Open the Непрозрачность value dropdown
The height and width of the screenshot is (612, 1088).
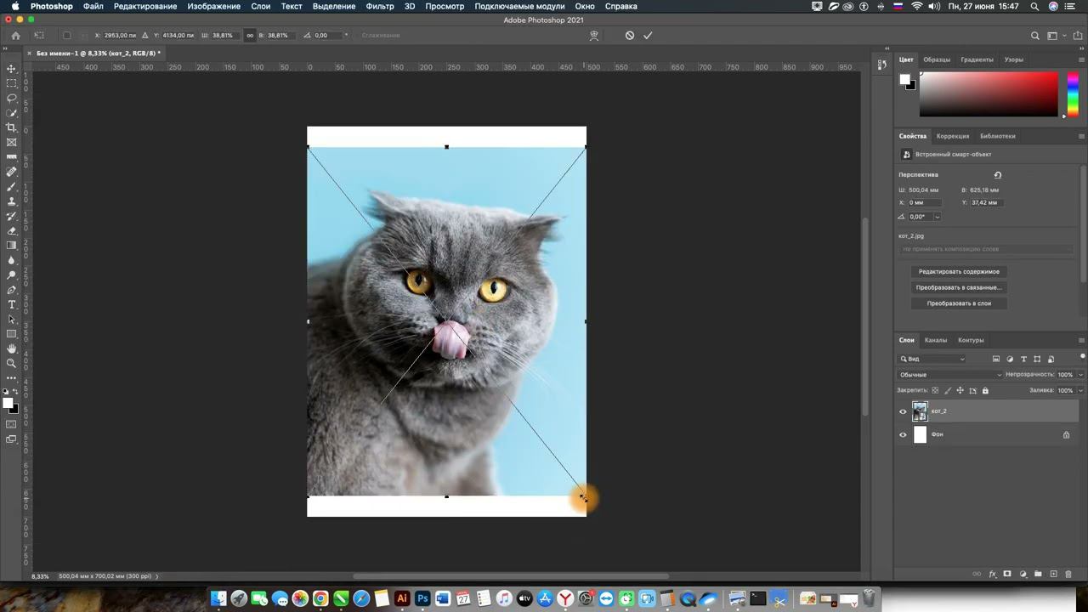1080,375
